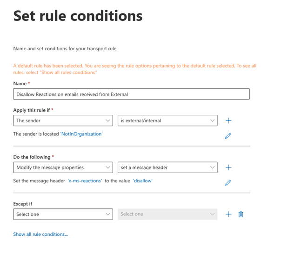Add another action with Do-the-following plus icon
This screenshot has width=287, height=254.
228,167
